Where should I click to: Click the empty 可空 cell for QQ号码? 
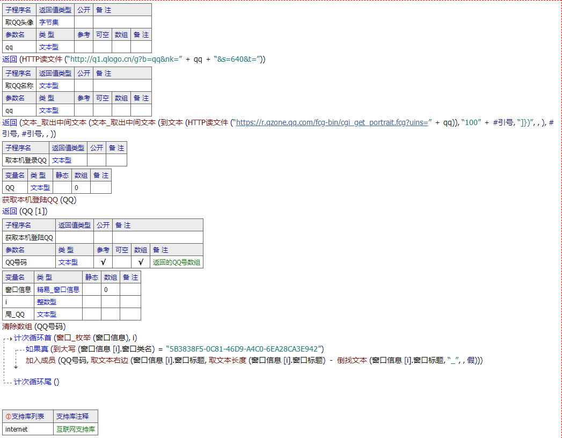click(122, 262)
